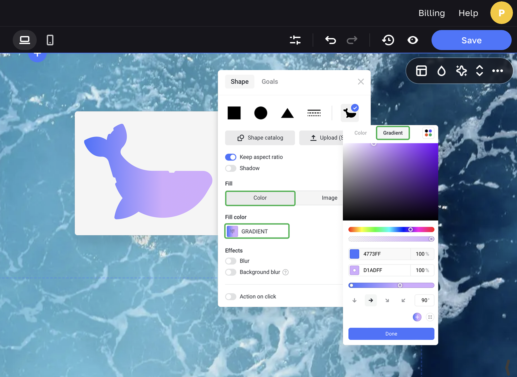Select the triangle shape
517x377 pixels.
click(287, 113)
